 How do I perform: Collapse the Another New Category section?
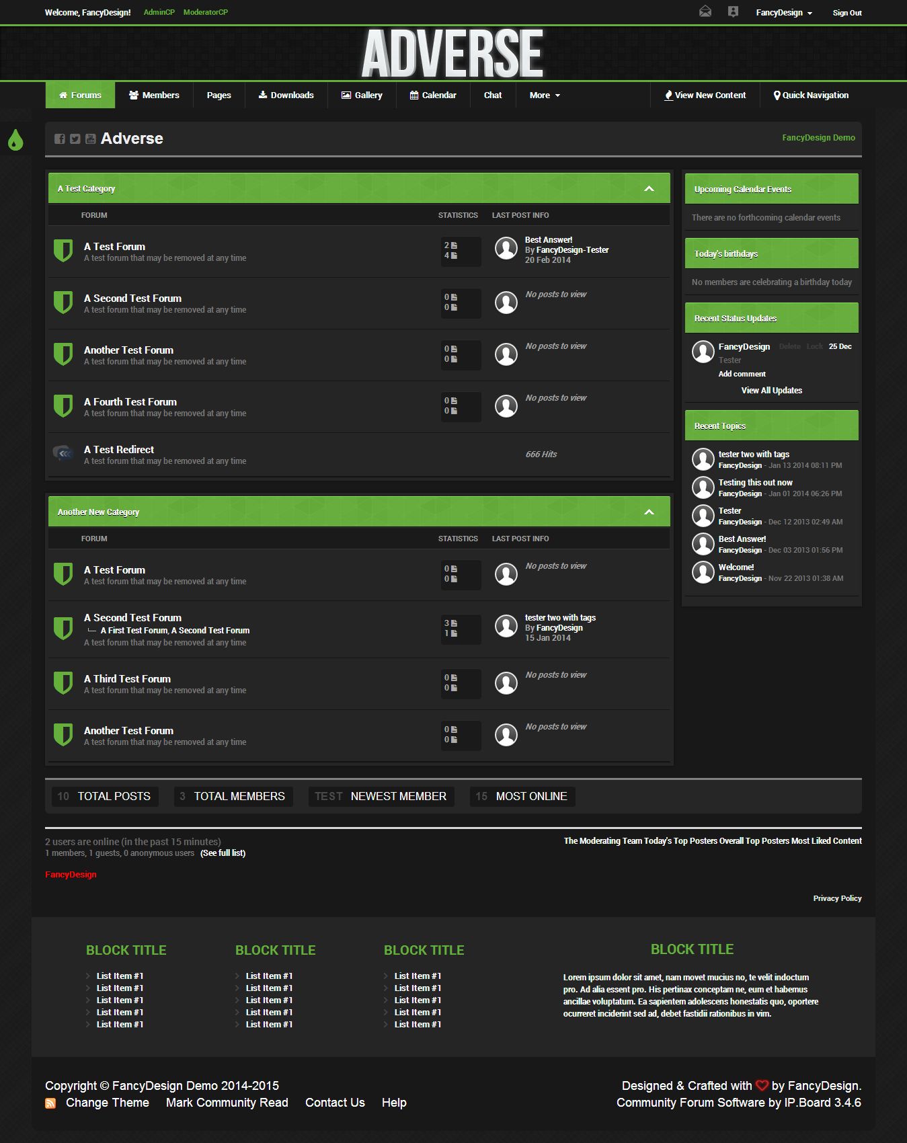coord(649,512)
